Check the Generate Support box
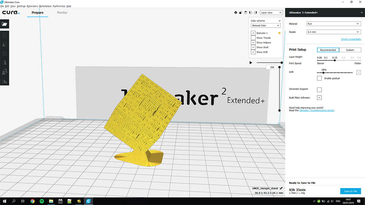This screenshot has width=365, height=205. click(319, 90)
